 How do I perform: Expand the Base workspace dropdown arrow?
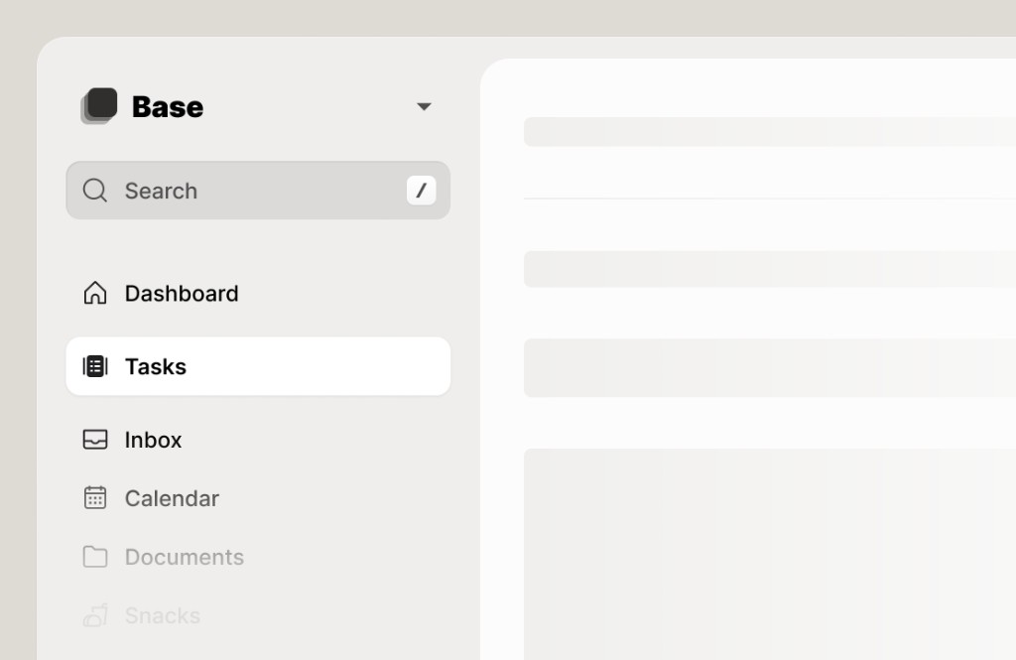424,106
